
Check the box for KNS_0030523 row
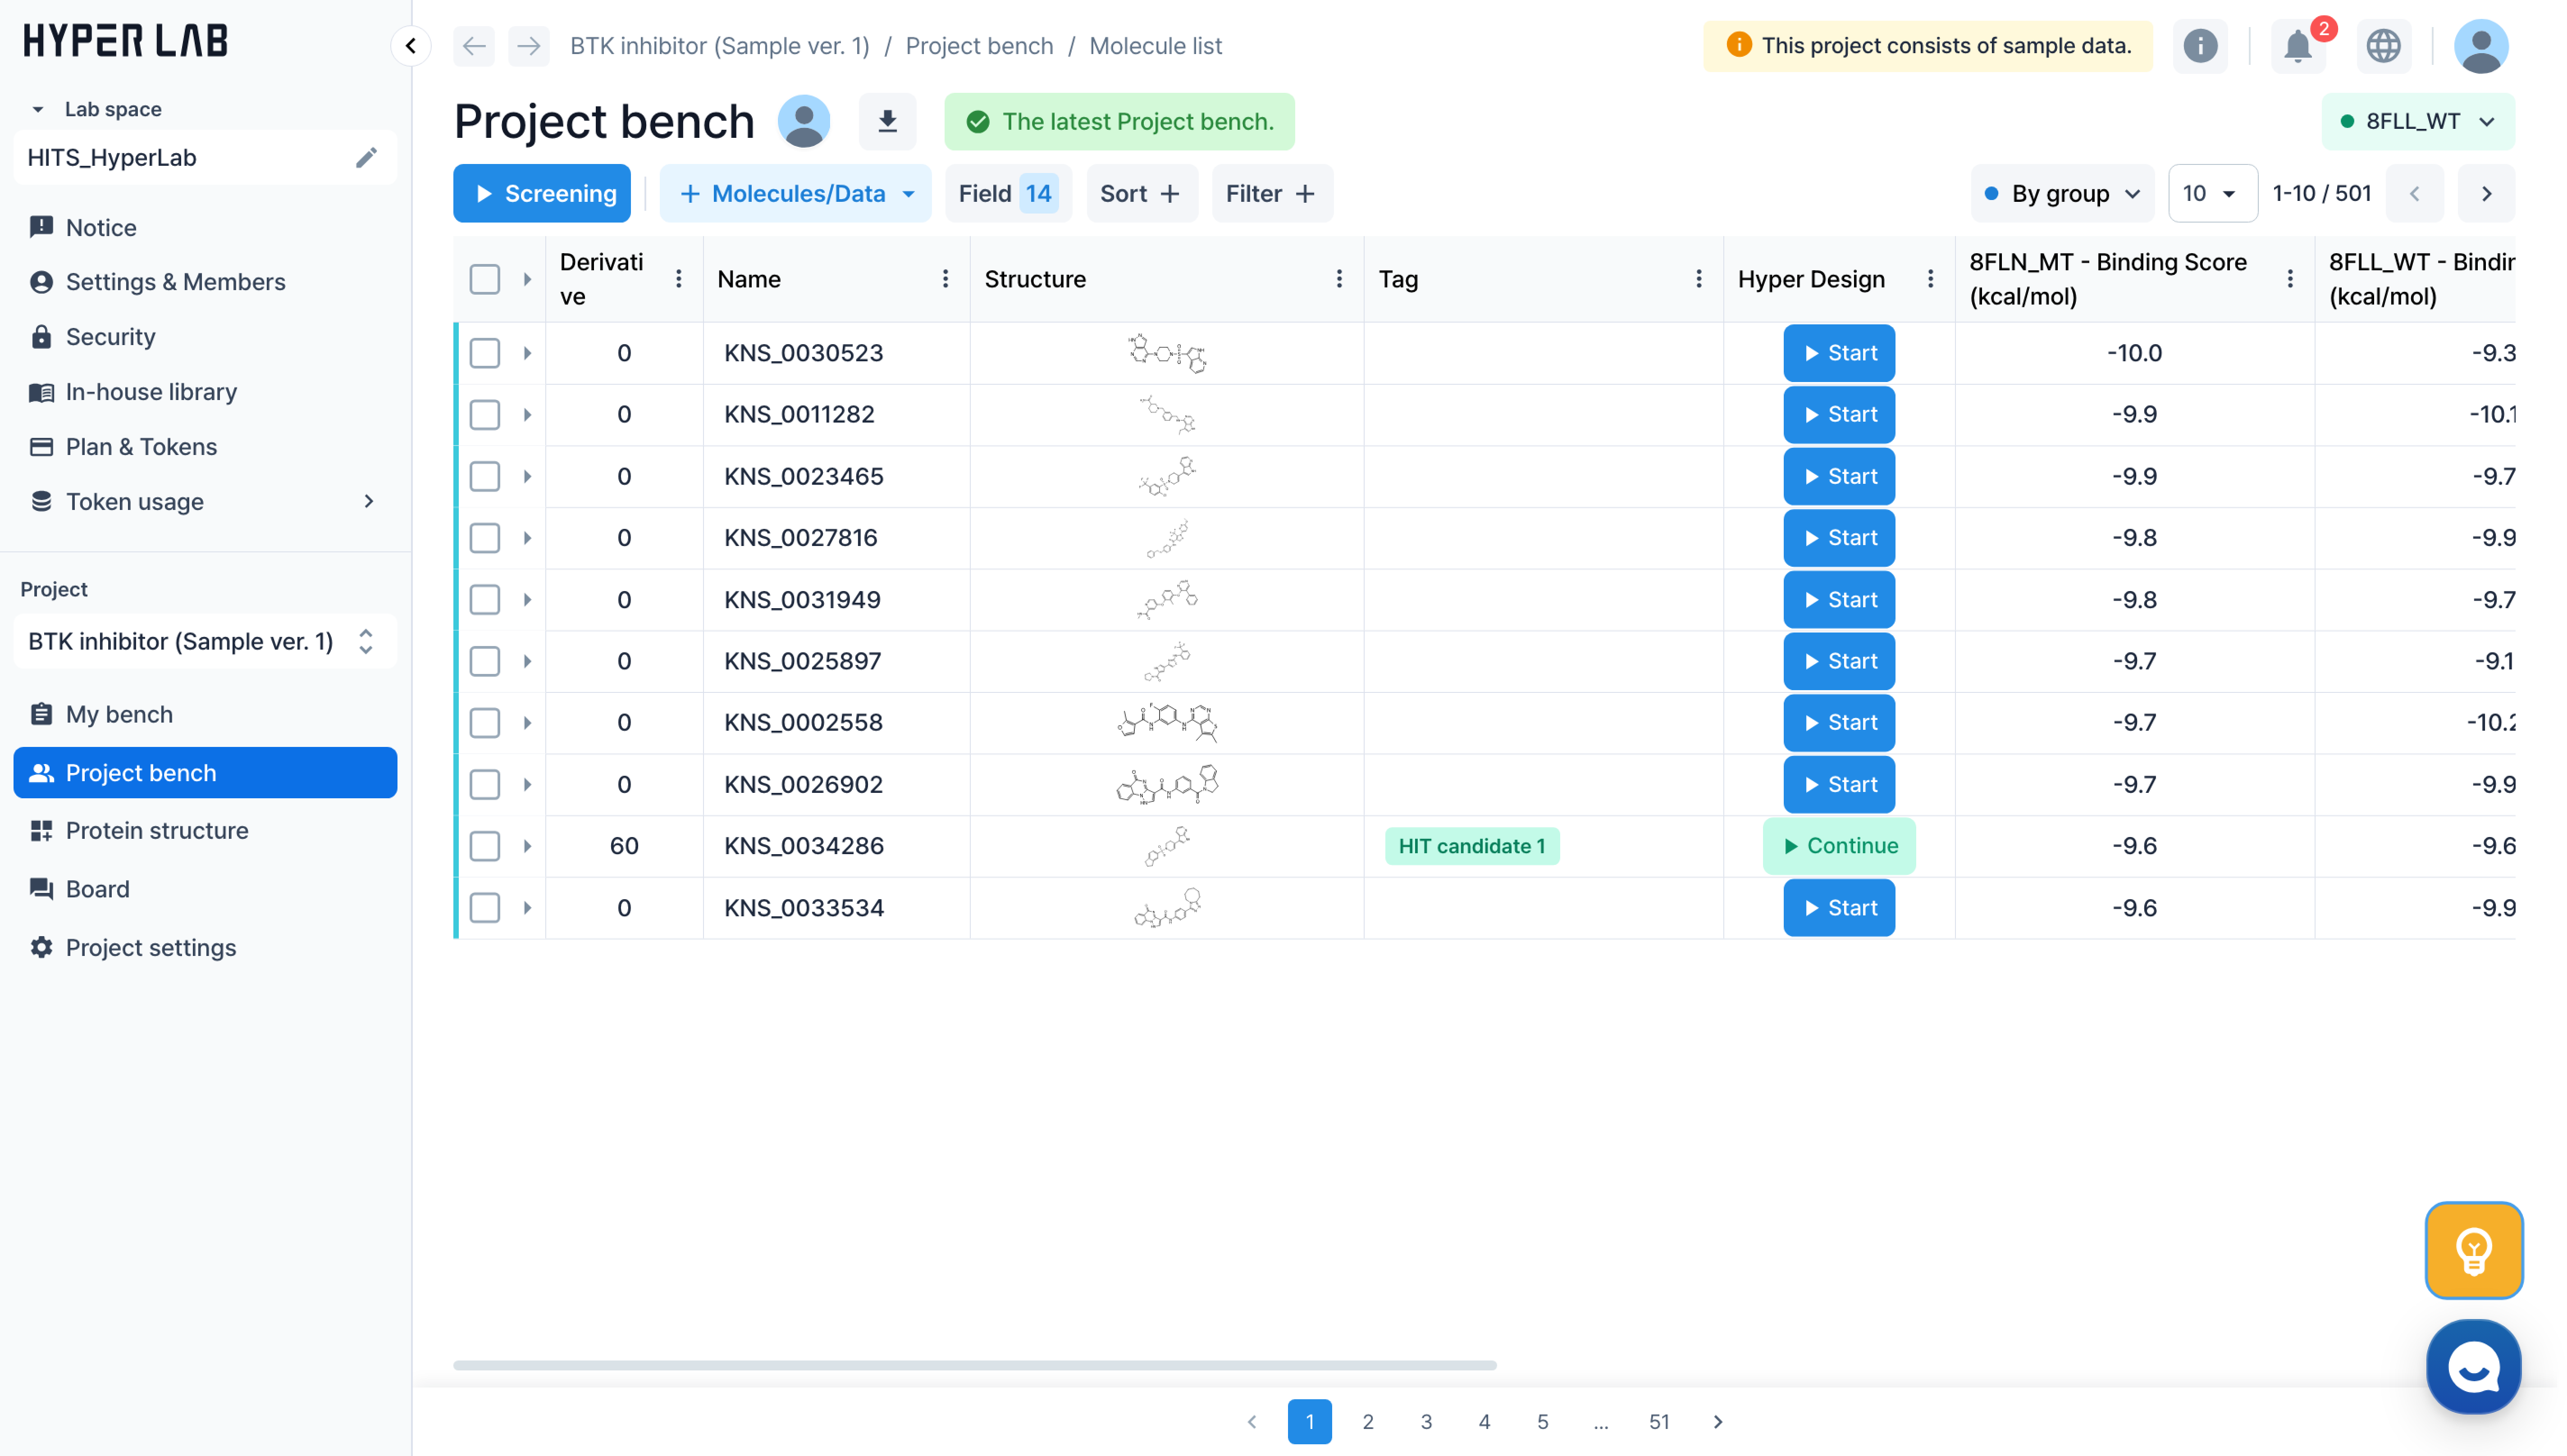485,353
